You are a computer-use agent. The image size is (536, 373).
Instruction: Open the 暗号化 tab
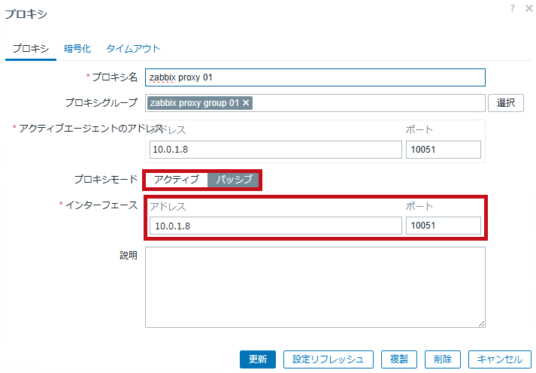[x=77, y=49]
